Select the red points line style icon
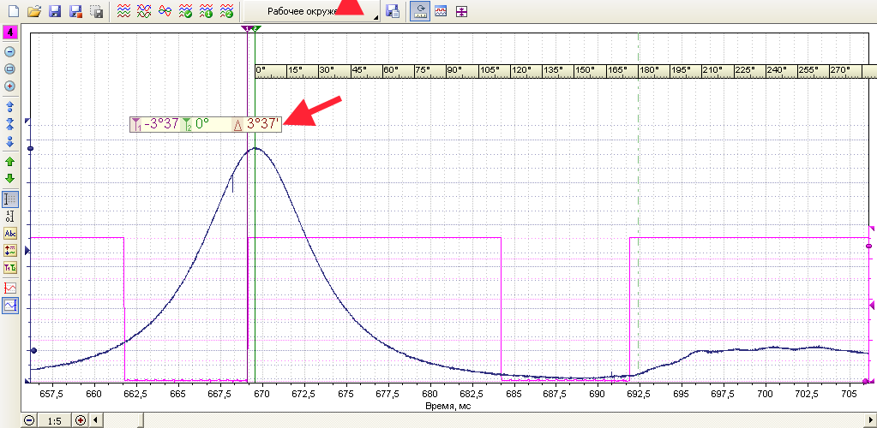 tap(10, 288)
